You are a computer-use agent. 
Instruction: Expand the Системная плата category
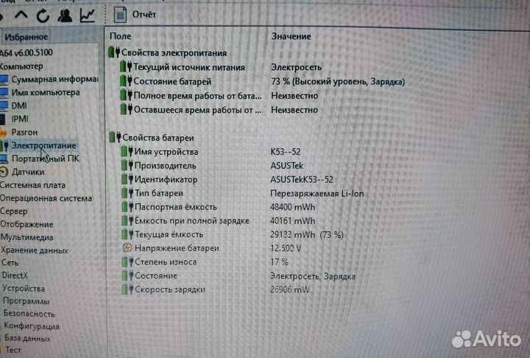32,185
